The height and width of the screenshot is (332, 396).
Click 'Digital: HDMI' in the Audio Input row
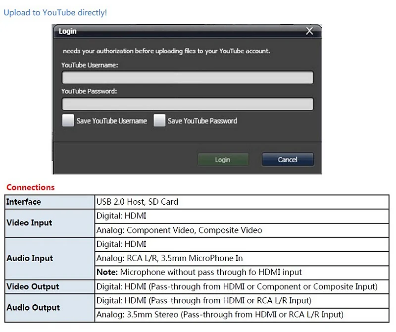click(242, 244)
